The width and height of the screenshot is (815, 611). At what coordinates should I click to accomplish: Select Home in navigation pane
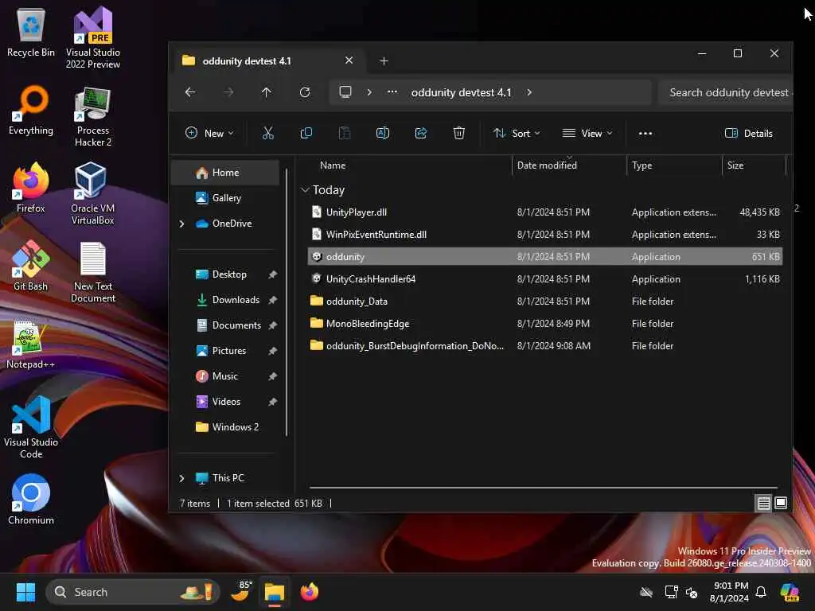[225, 173]
